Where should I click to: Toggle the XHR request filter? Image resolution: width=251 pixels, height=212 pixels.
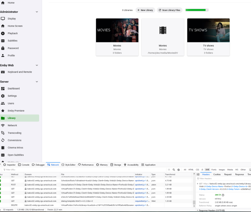(207, 170)
